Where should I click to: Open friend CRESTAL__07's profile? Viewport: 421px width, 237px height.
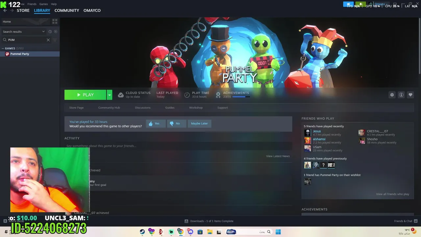click(377, 131)
